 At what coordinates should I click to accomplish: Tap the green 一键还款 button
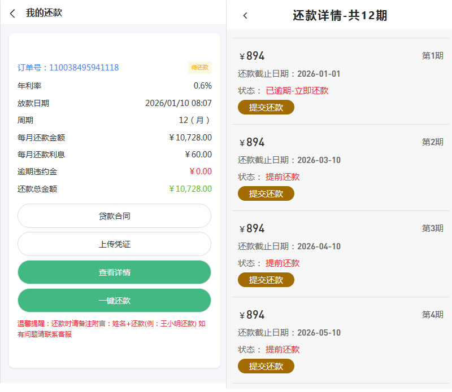tap(114, 301)
